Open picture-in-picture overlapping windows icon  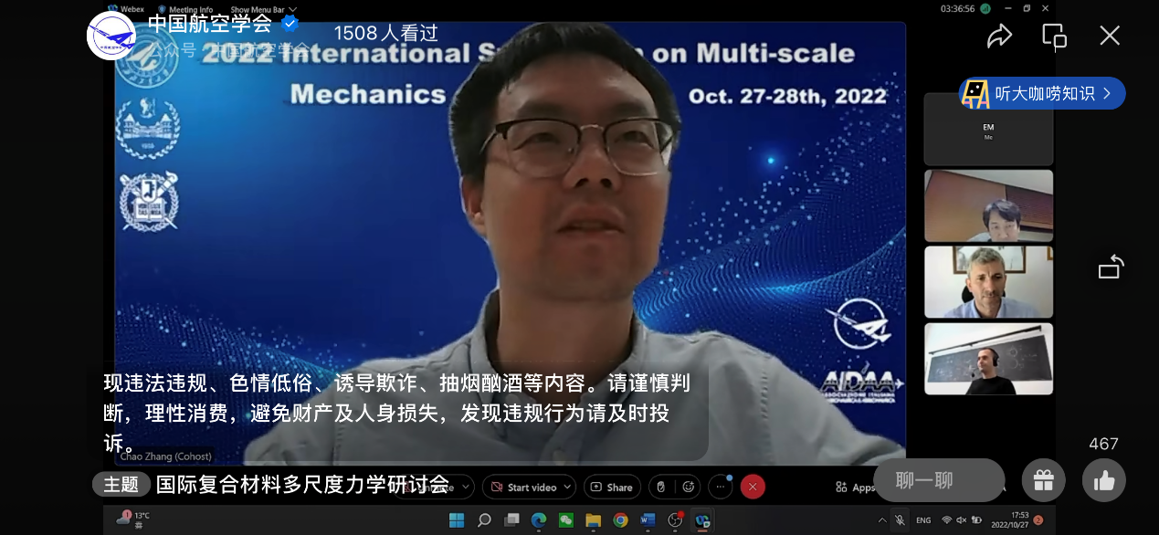click(1054, 36)
